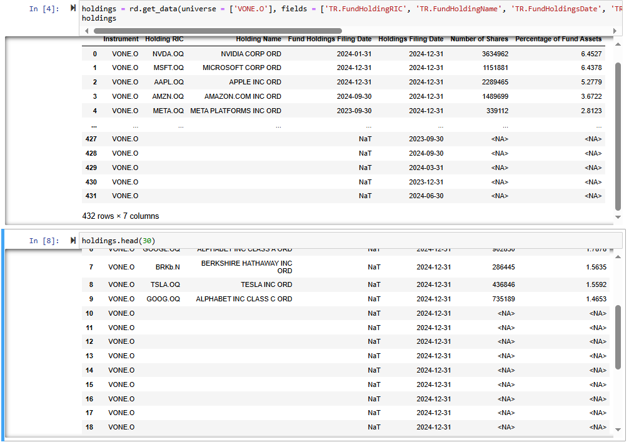
Task: Select the NVDA.OQ cell
Action: 168,54
